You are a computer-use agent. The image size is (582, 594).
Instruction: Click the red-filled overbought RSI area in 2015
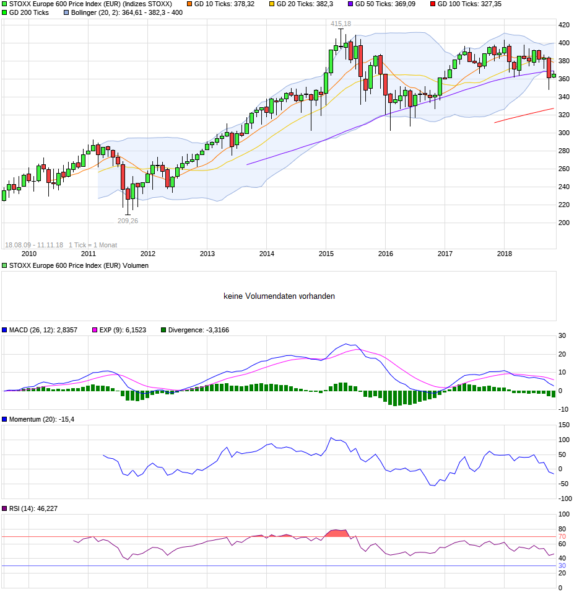pyautogui.click(x=337, y=533)
